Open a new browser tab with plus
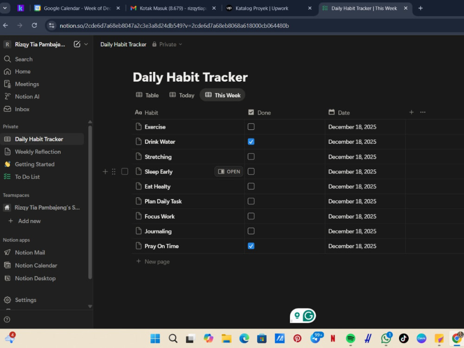The height and width of the screenshot is (348, 464). click(420, 8)
